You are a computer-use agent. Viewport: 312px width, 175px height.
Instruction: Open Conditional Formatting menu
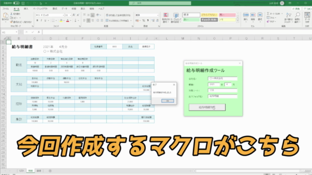pyautogui.click(x=166, y=17)
